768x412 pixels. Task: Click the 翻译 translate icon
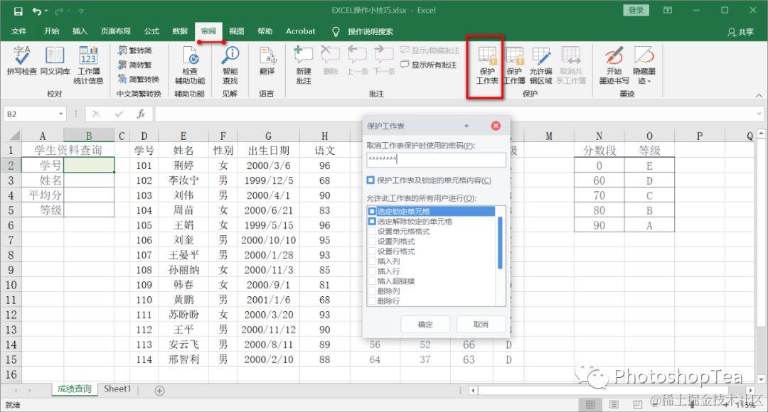[x=267, y=60]
